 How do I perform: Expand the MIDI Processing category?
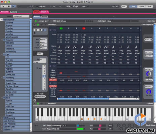(1, 118)
